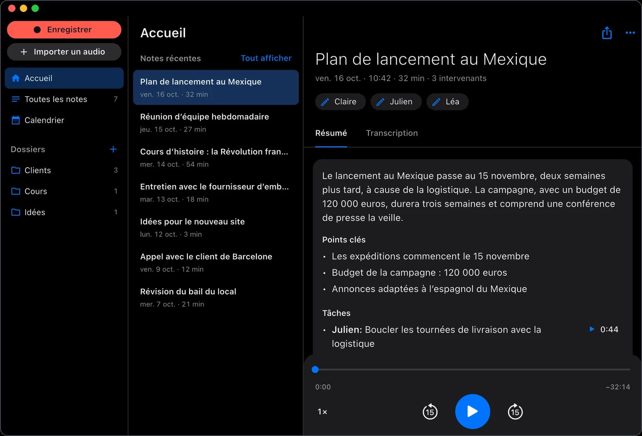Rename speaker Claire
Image resolution: width=642 pixels, height=436 pixels.
(x=340, y=102)
